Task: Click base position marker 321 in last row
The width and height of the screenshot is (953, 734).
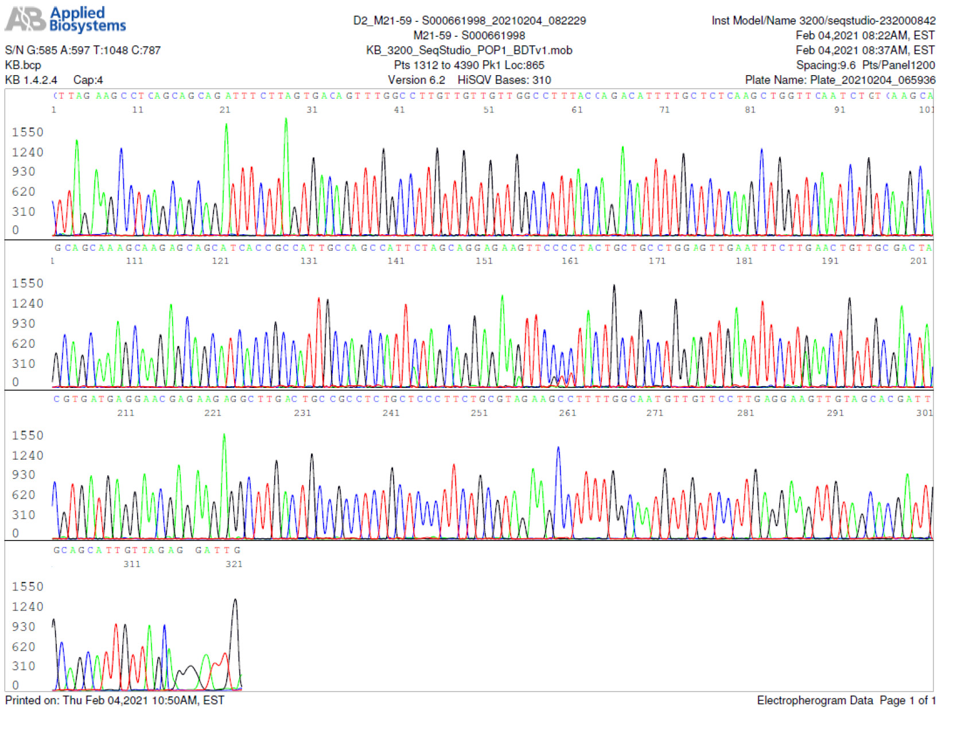Action: [x=234, y=565]
